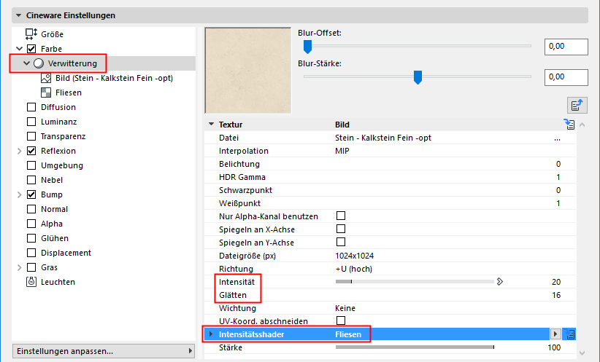The image size is (600, 362).
Task: Click the Interpolation MIP value
Action: (342, 152)
